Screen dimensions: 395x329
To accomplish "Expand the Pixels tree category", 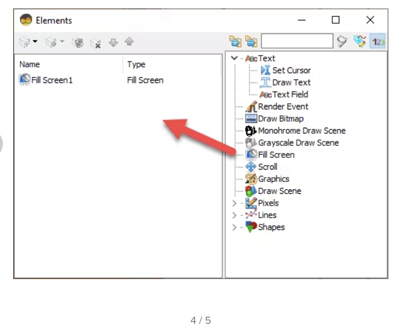I will (x=234, y=203).
